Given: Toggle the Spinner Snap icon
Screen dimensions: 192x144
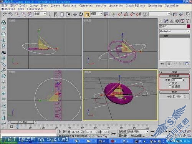Looking at the screenshot, I should tap(139, 14).
